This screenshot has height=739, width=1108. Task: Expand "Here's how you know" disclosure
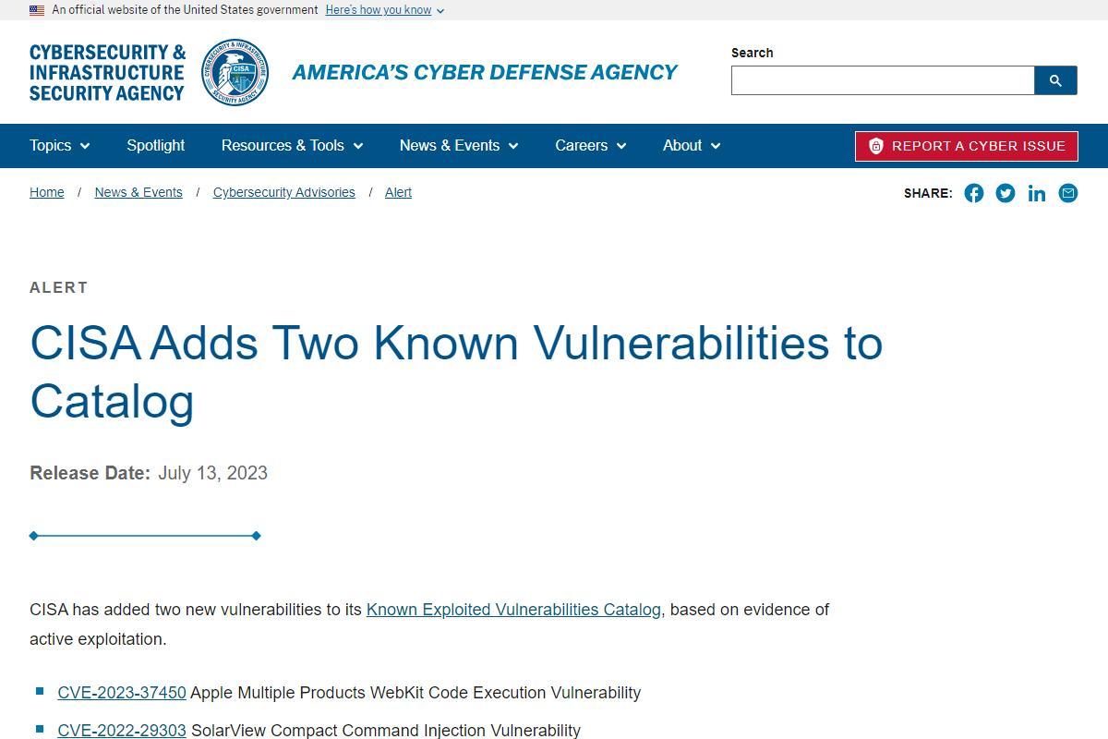384,10
